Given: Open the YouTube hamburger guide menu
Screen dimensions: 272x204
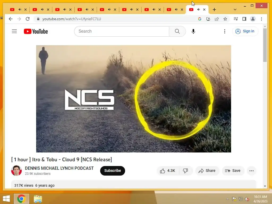Looking at the screenshot, I should tap(14, 31).
